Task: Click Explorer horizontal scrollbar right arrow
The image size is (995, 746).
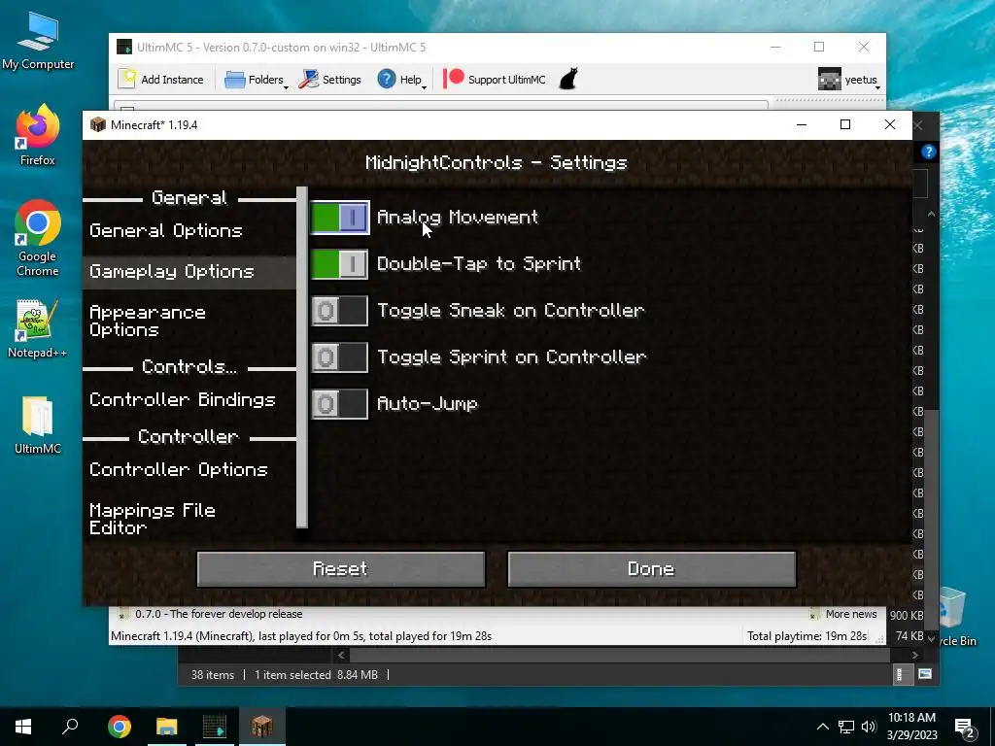Action: [915, 656]
